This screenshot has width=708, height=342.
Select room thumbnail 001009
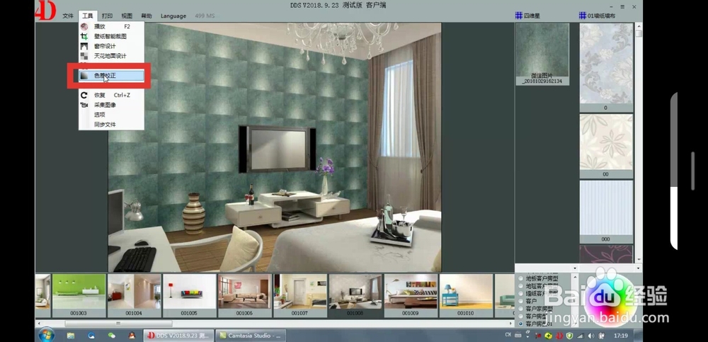(411, 295)
